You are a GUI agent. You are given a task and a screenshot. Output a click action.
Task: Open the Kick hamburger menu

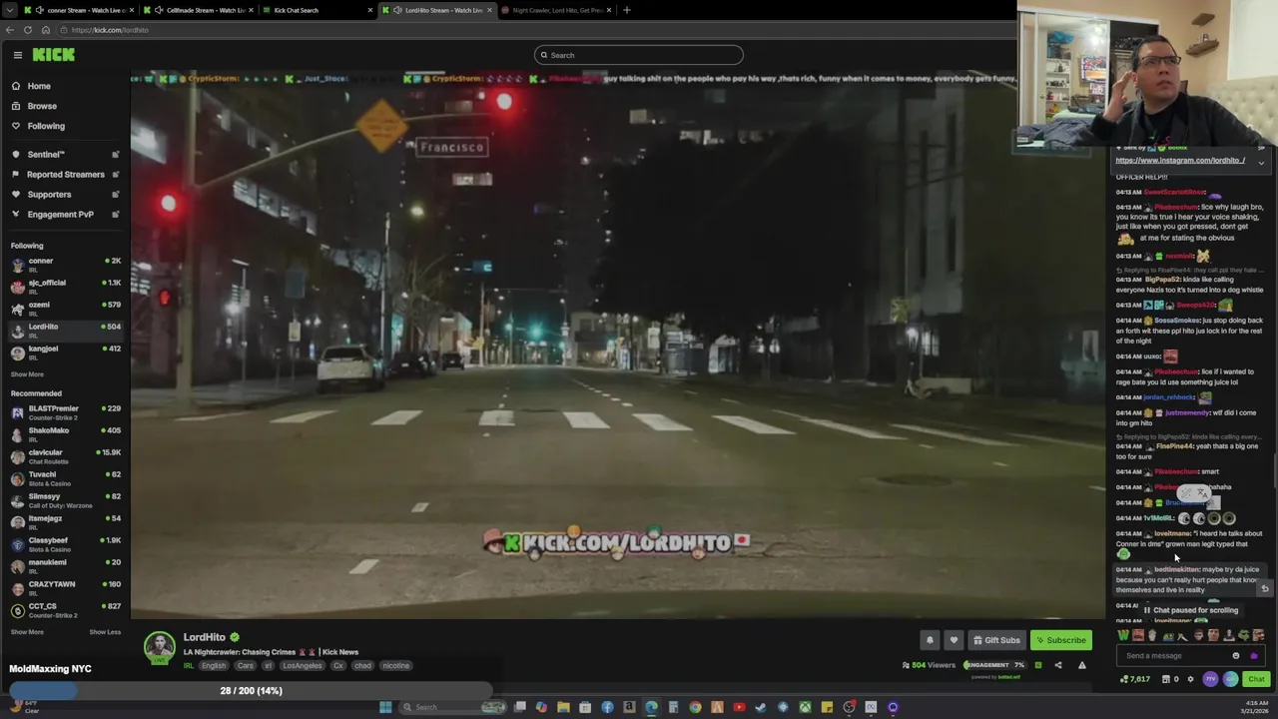point(17,55)
